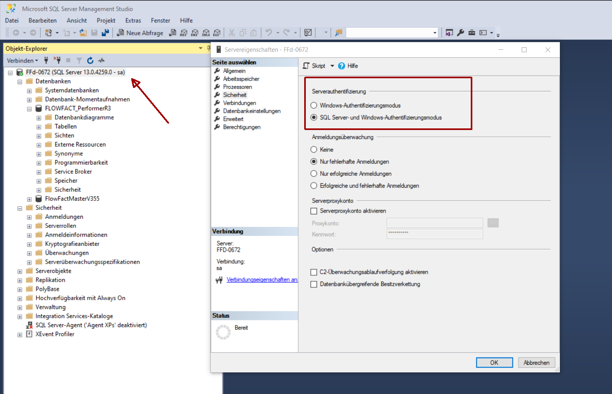
Task: Click the New Project toolbar icon
Action: pos(49,33)
